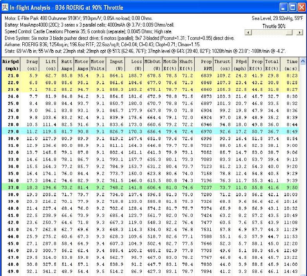Image resolution: width=307 pixels, height=276 pixels.
Task: Close the In-flight Analysis window
Action: click(x=301, y=7)
